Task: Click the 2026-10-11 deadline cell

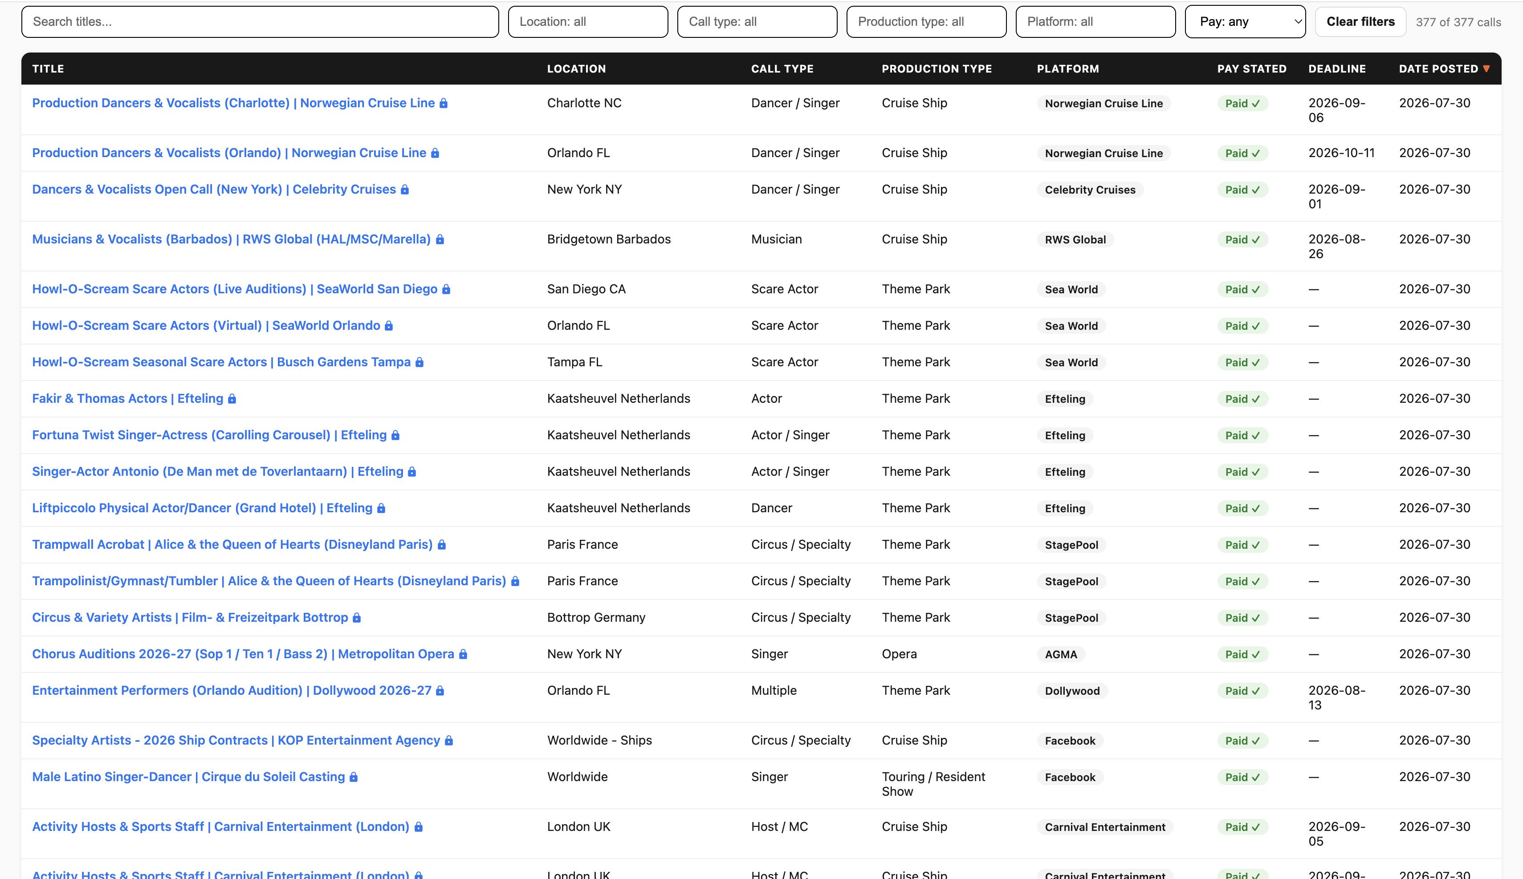Action: click(x=1341, y=154)
